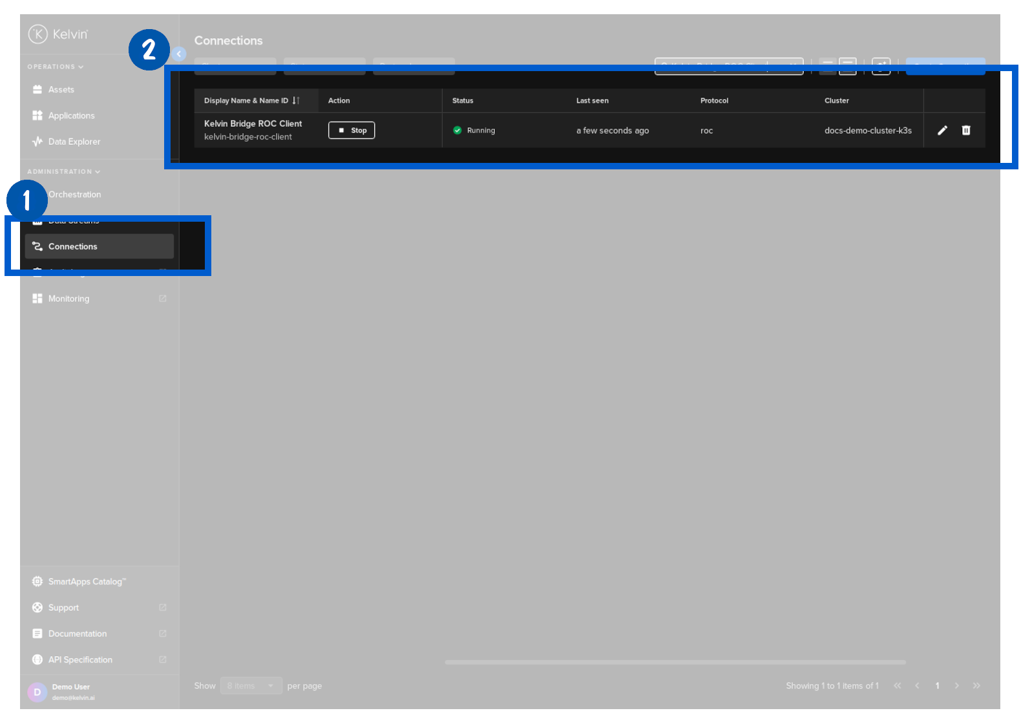The width and height of the screenshot is (1021, 724).
Task: Open Monitoring from the sidebar
Action: 68,299
